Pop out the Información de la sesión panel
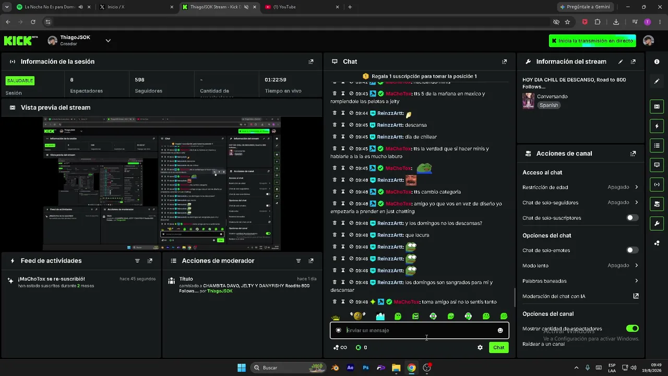668x376 pixels. pyautogui.click(x=311, y=62)
